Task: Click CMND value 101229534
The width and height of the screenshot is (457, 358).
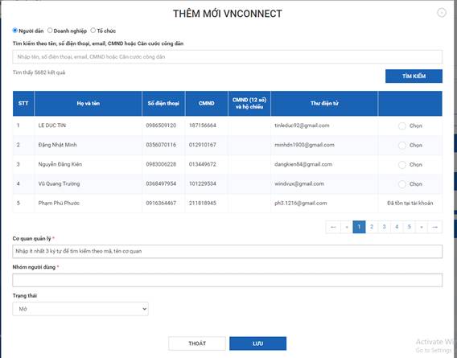Action: 203,183
